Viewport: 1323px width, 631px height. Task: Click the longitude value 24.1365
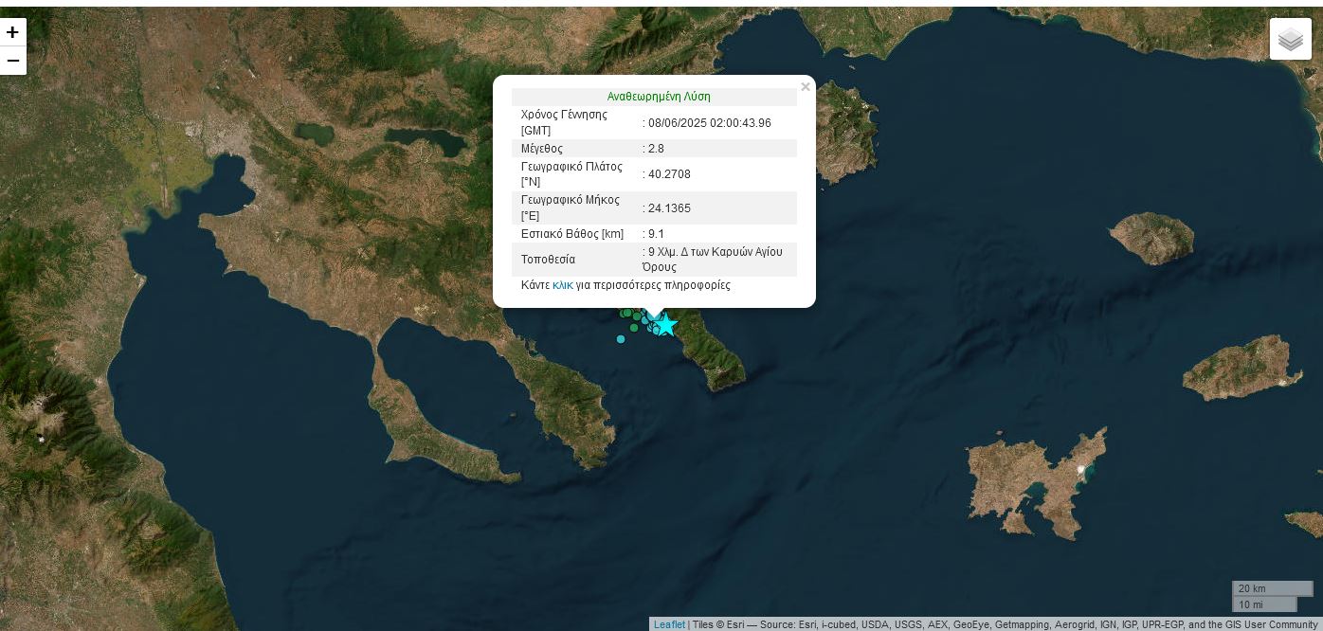669,208
